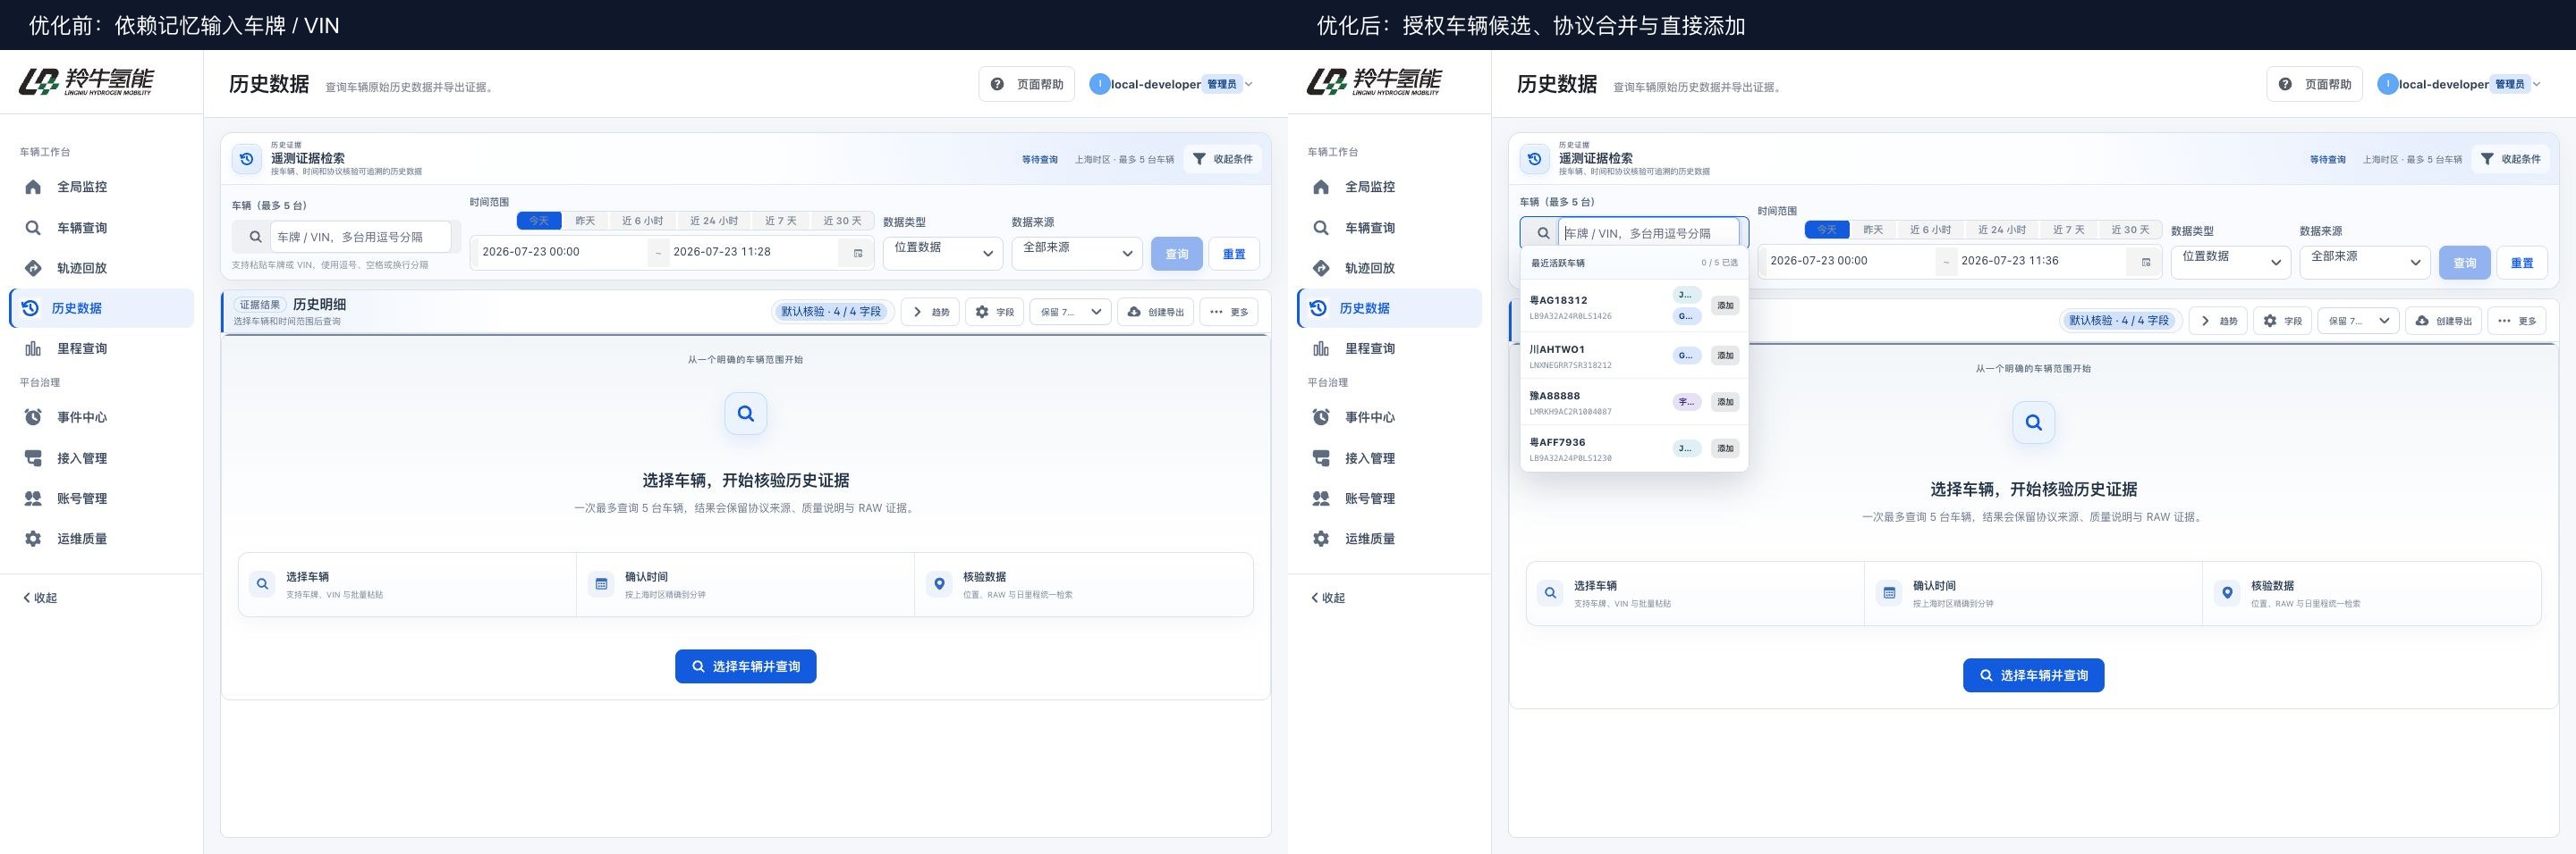
Task: Click the 全局监控 home icon in the 优化后 sidebar
Action: point(1321,187)
